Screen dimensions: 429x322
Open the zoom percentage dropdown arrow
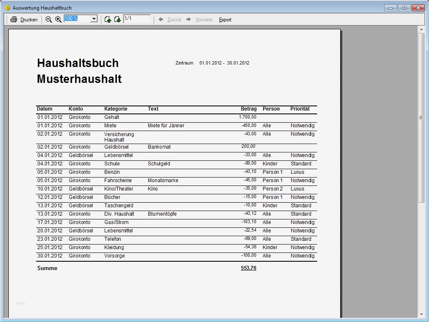tap(94, 19)
